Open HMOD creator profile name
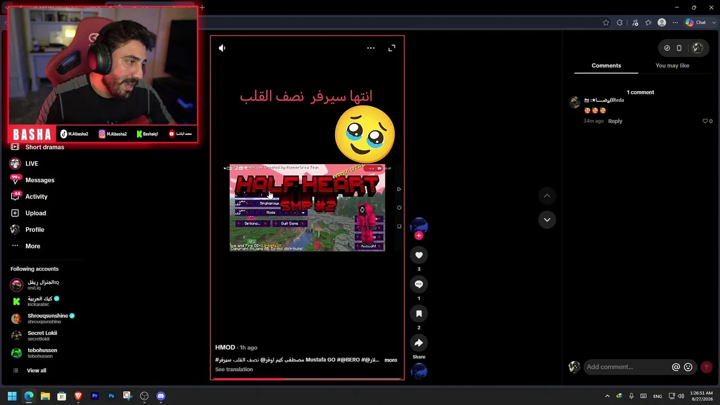 225,348
